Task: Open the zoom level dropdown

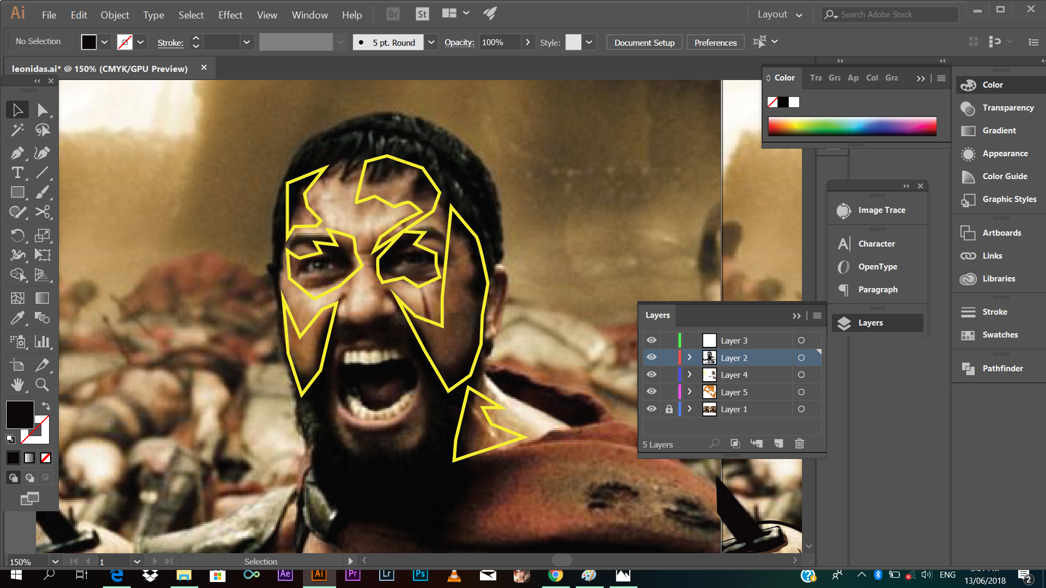Action: (55, 561)
